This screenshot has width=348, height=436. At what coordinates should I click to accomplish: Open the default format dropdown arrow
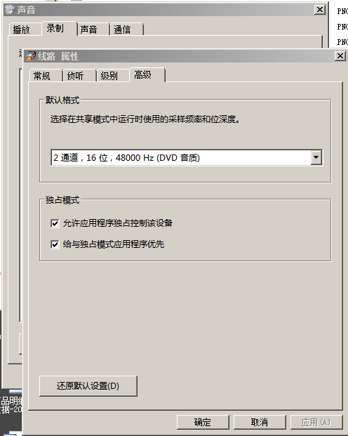[316, 157]
